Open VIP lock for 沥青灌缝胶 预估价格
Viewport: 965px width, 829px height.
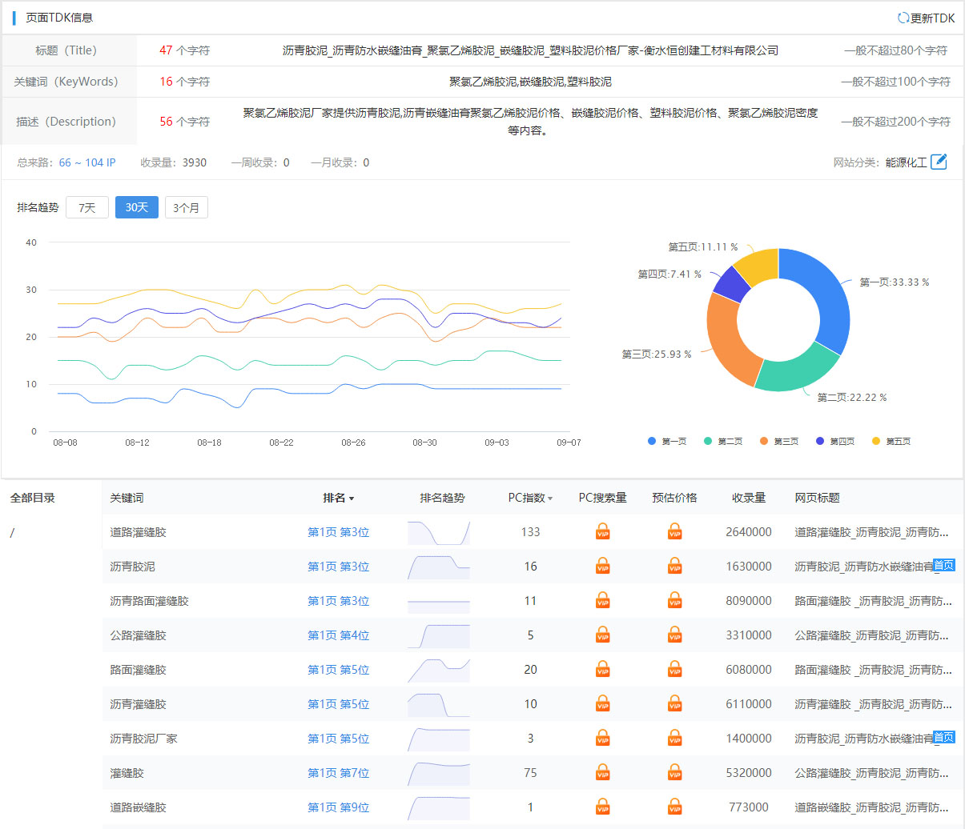coord(674,703)
